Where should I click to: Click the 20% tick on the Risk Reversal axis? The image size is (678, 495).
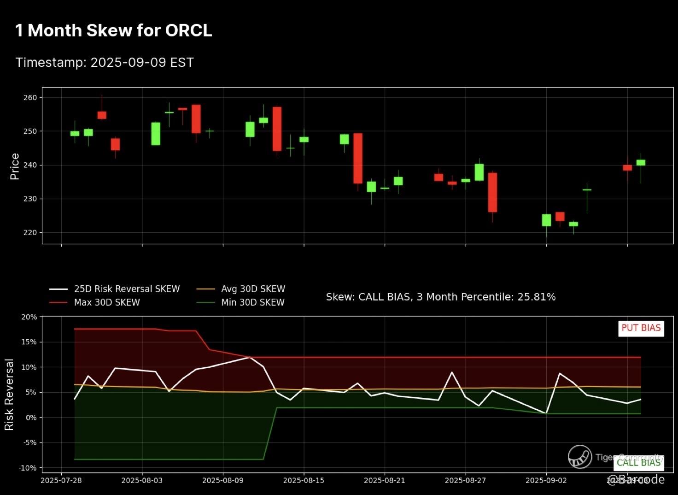tap(29, 317)
